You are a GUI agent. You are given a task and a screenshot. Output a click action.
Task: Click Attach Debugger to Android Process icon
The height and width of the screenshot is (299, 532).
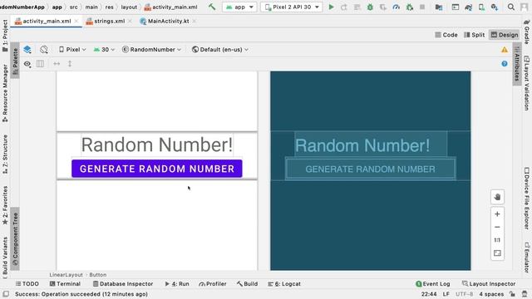[x=410, y=7]
